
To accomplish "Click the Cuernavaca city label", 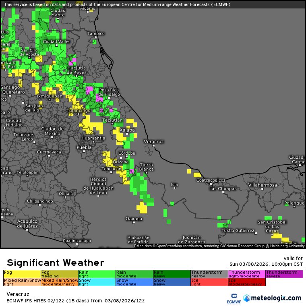I will 49,152.
